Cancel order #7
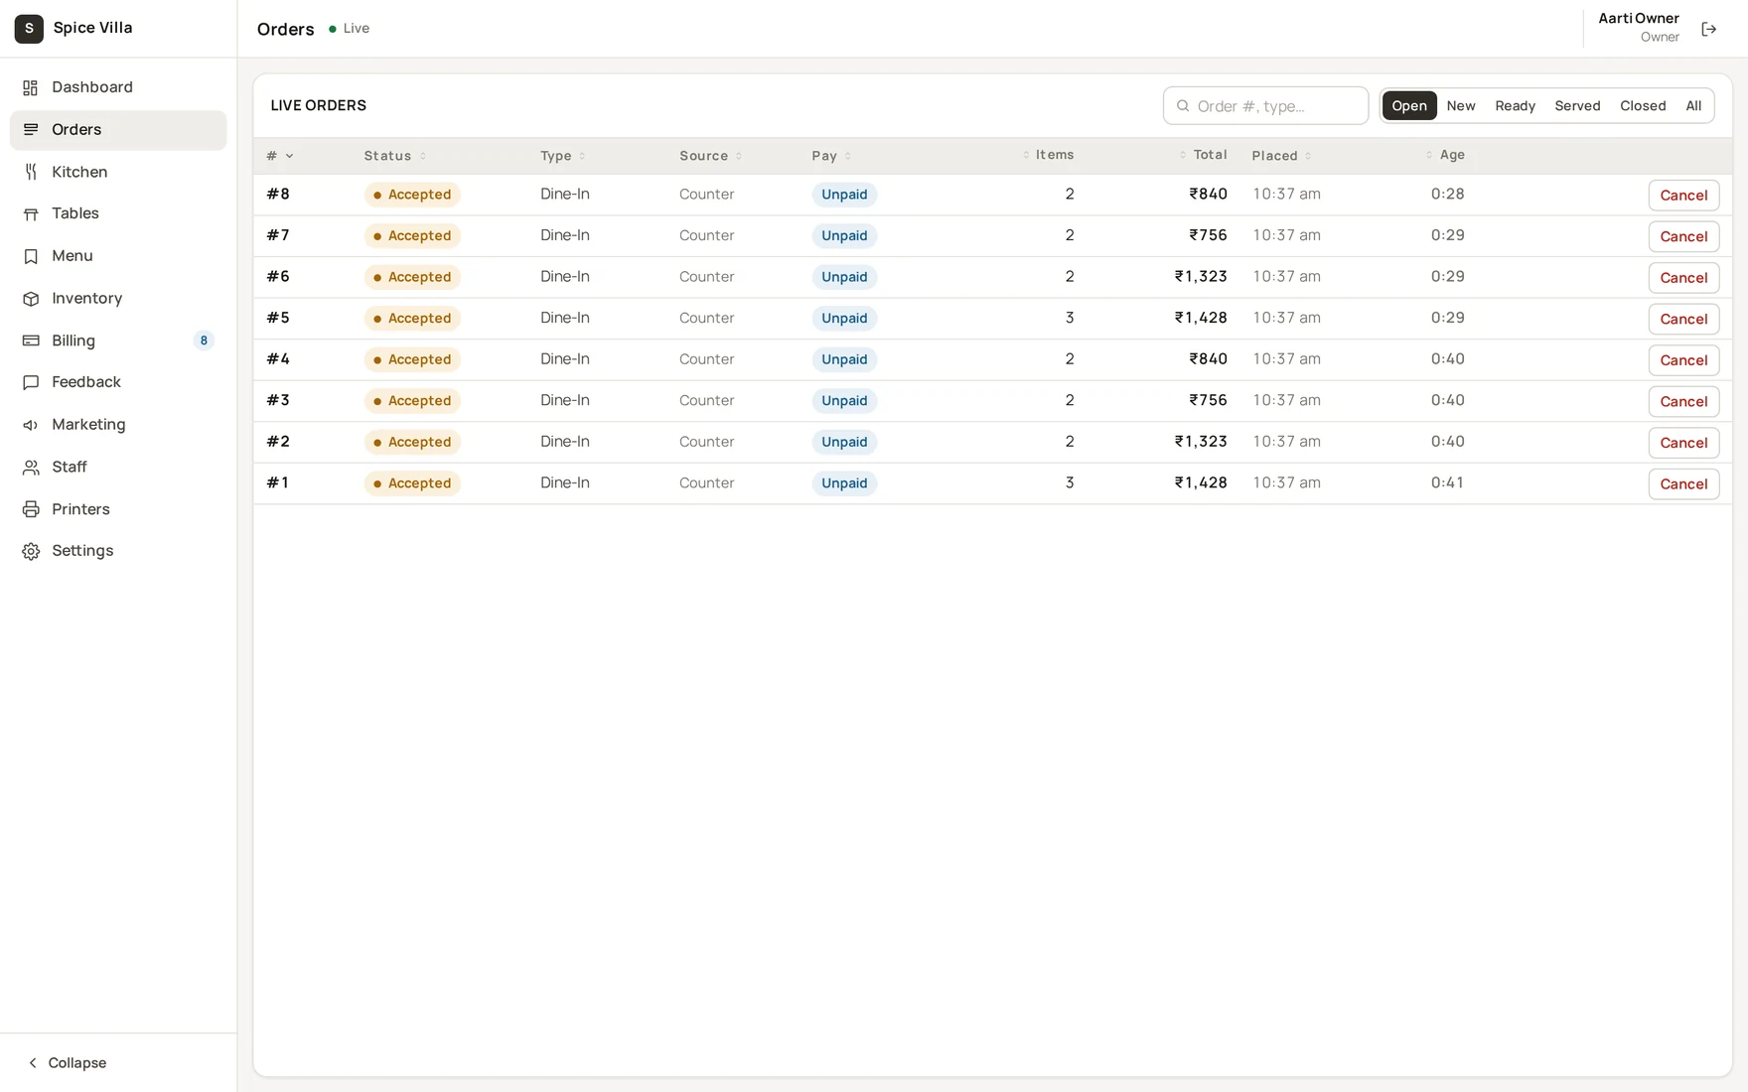Viewport: 1748px width, 1092px height. (x=1683, y=236)
